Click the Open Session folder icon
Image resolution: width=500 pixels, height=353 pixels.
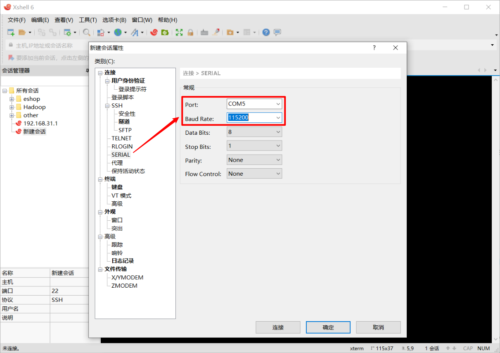tap(22, 32)
